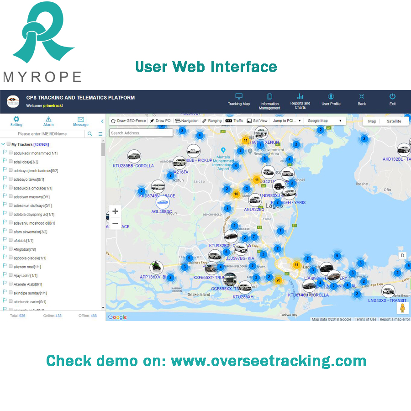Select afam ekwemalor group row
Screen dimensions: 411x411
[30, 232]
